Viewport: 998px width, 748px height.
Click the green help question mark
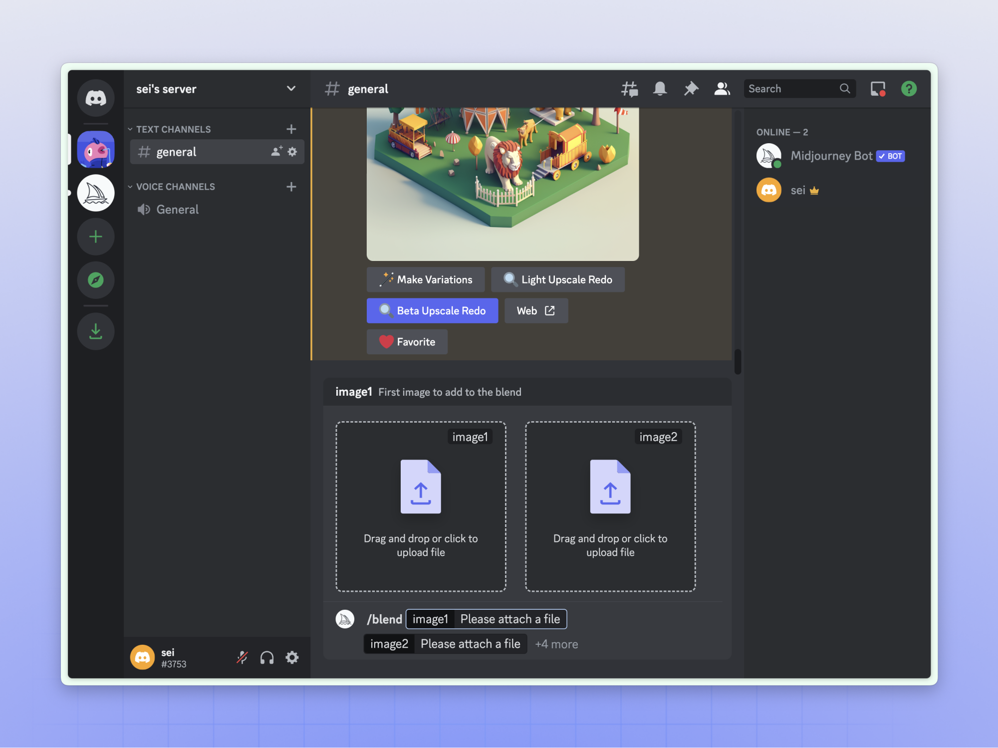click(909, 89)
